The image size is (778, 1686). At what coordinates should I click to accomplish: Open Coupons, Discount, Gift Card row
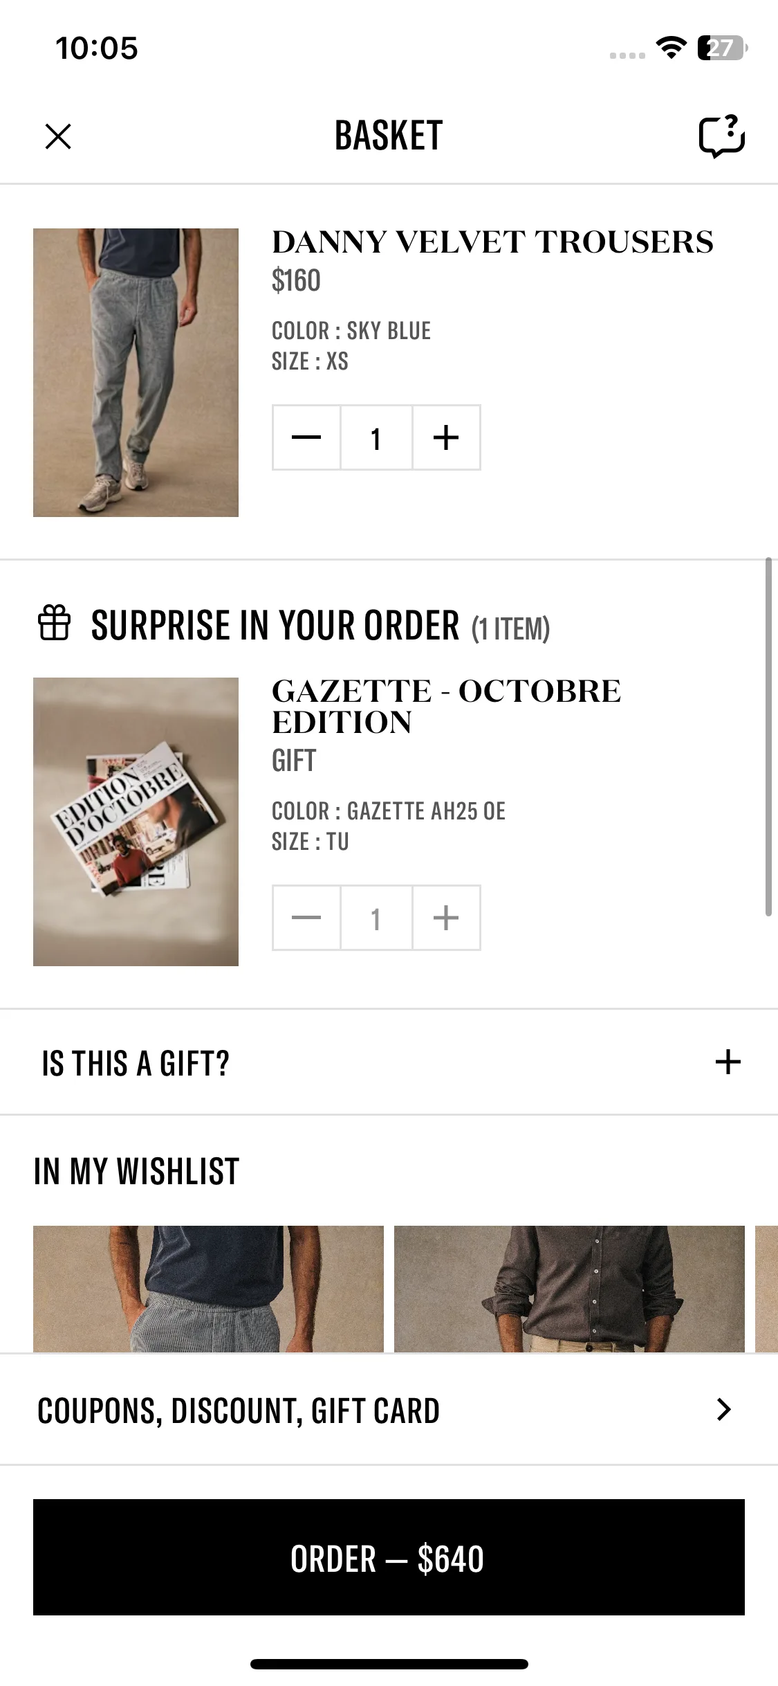[x=239, y=1410]
